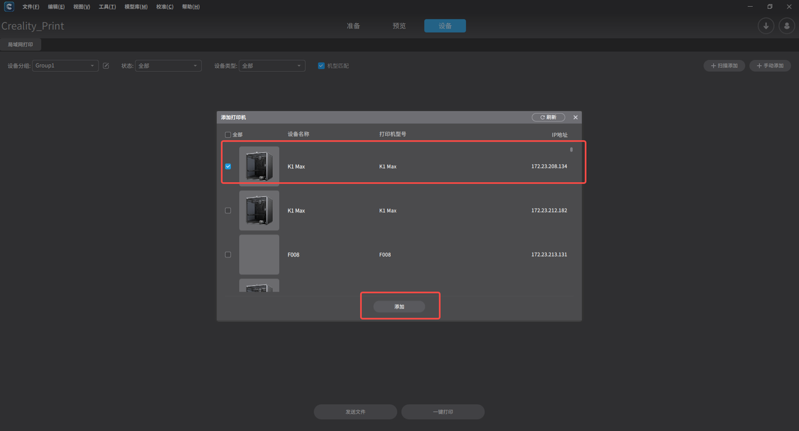The width and height of the screenshot is (799, 431).
Task: Open the 编辑(E) menu
Action: tap(56, 7)
